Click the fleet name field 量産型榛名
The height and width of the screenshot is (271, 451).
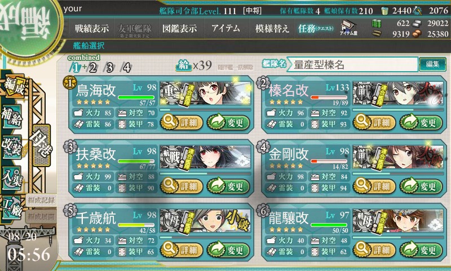pyautogui.click(x=352, y=64)
